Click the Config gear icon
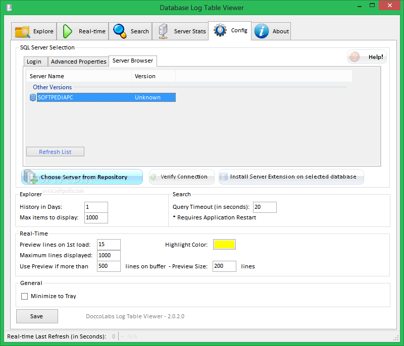 point(220,30)
